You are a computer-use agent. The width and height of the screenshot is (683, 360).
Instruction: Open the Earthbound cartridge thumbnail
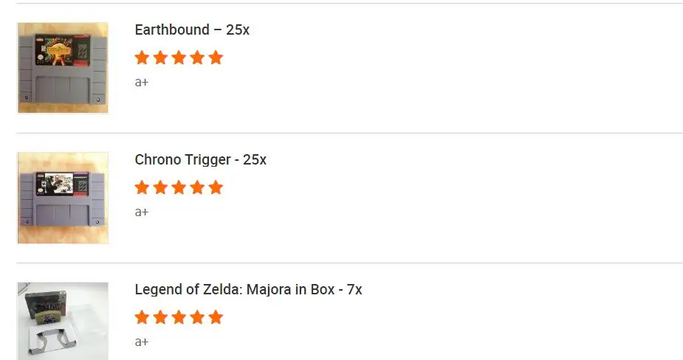click(x=63, y=68)
